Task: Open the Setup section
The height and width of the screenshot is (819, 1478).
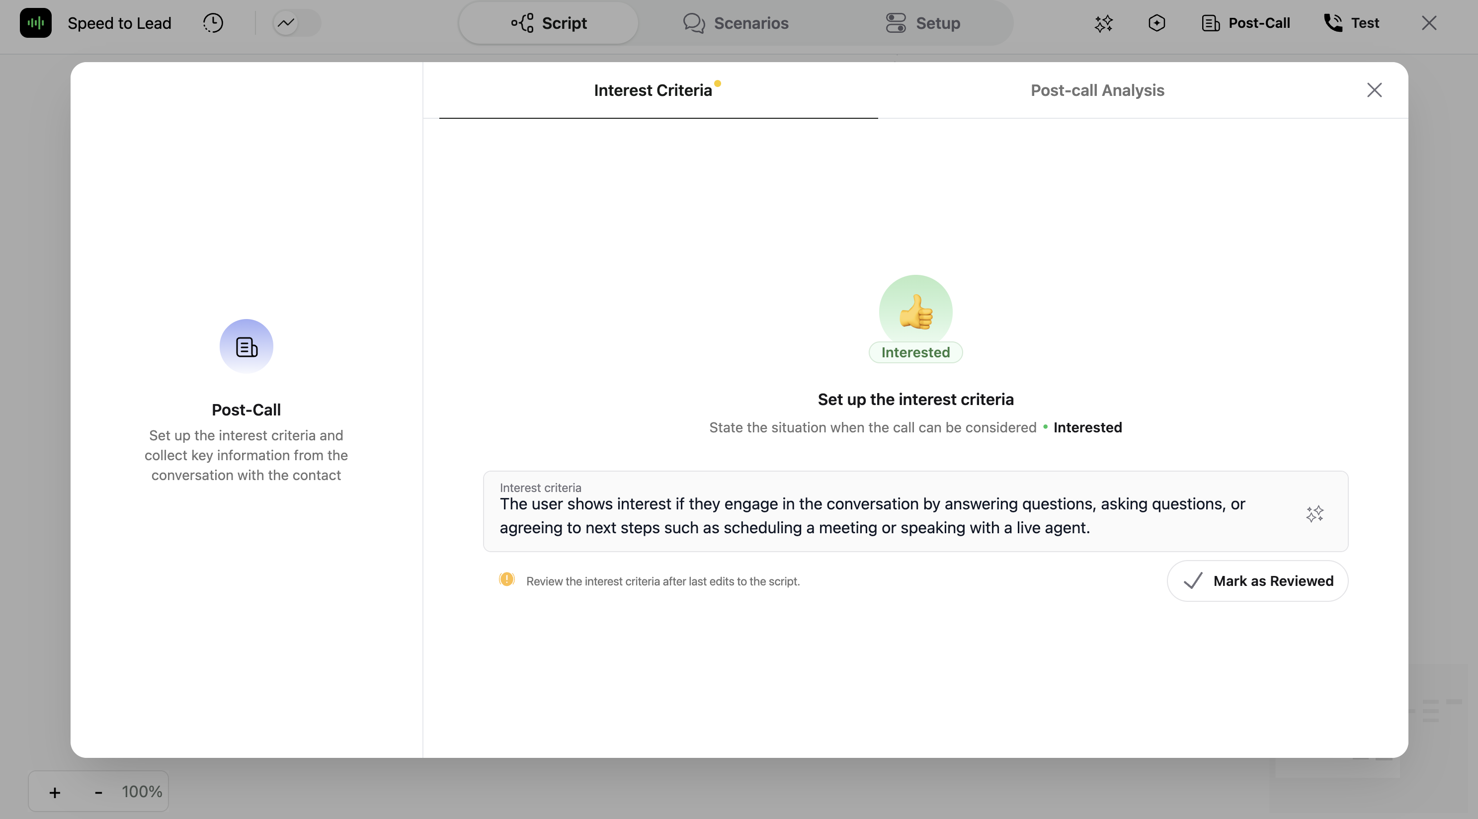Action: pyautogui.click(x=922, y=23)
